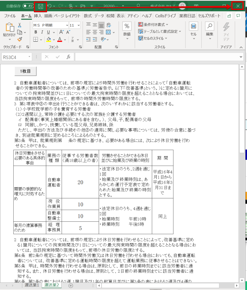Copy selection using the copy icon
Screen dimensions: 247x290
pyautogui.click(x=20, y=32)
